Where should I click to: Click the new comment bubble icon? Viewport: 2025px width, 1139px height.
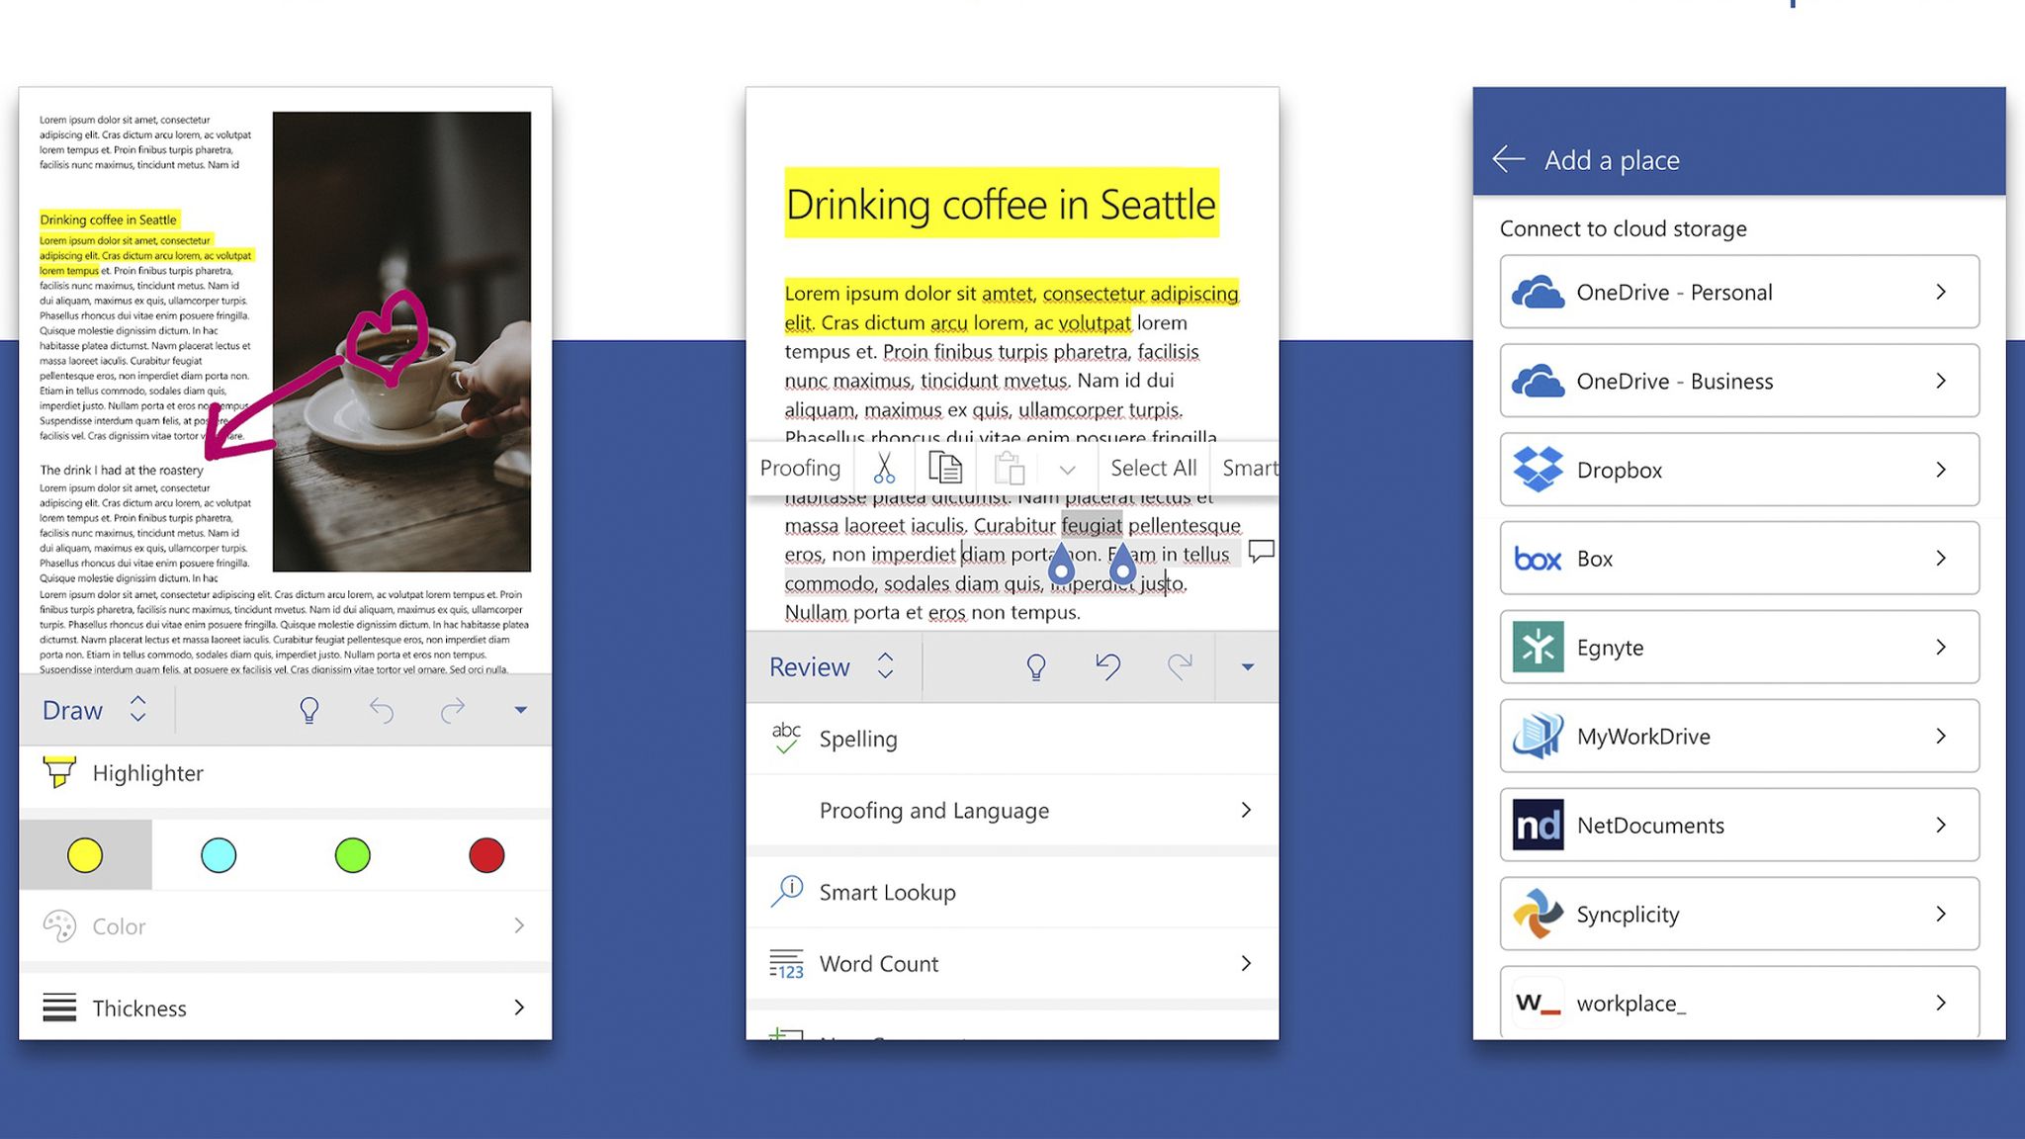[1263, 553]
